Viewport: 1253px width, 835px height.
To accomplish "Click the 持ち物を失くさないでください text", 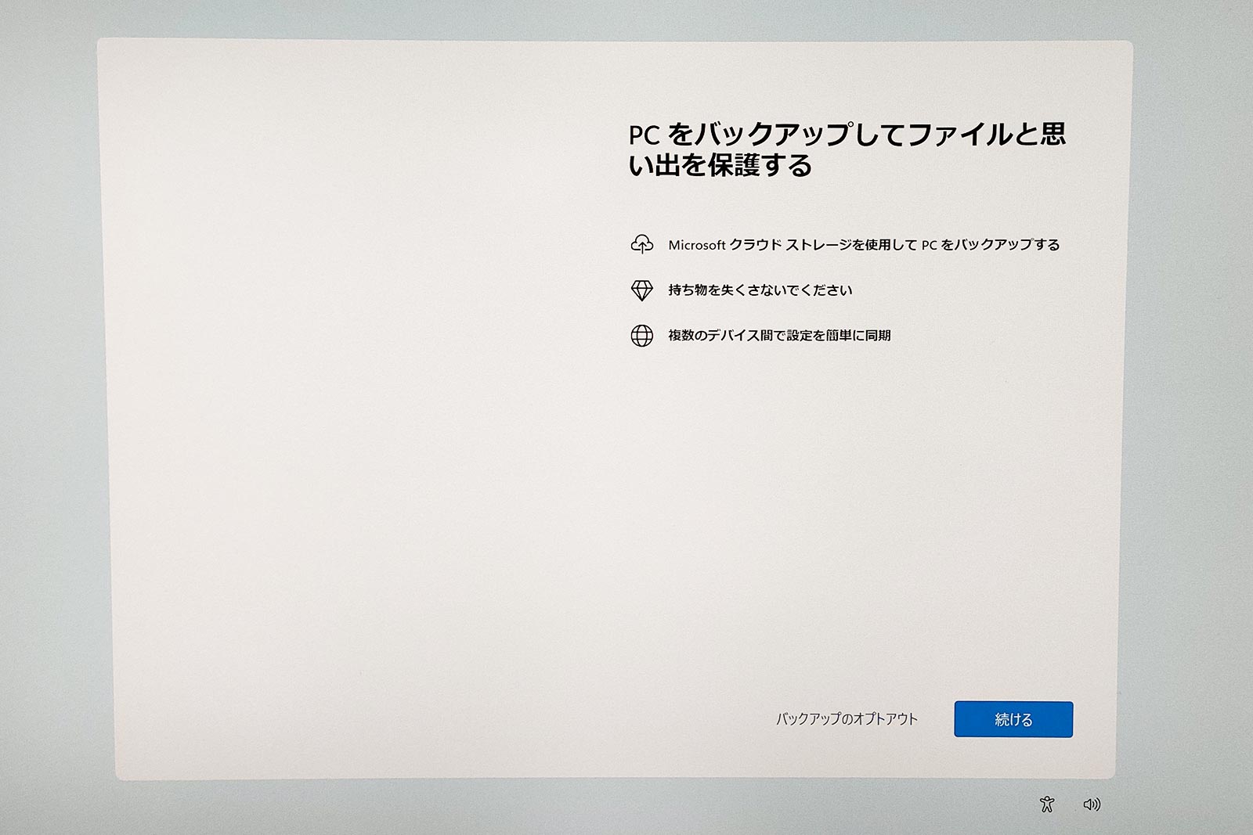I will pyautogui.click(x=760, y=290).
